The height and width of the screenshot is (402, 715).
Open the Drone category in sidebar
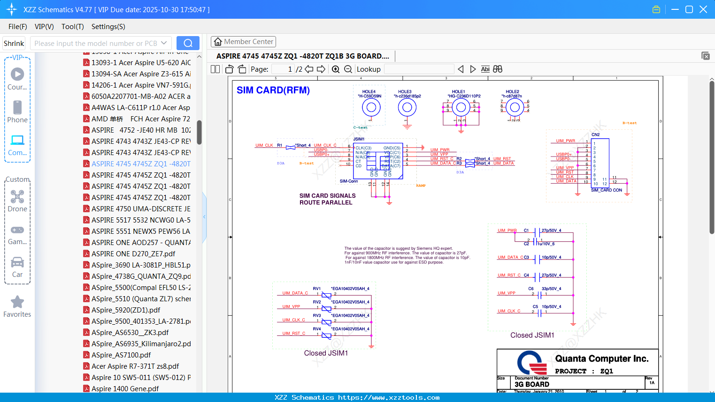pos(17,201)
